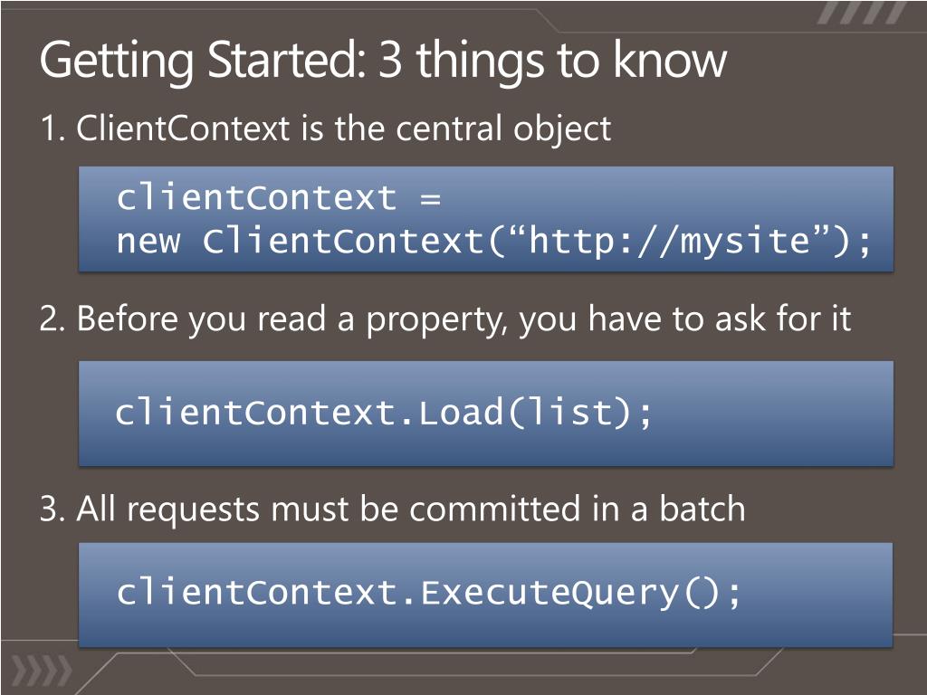Click the slanted stripes decoration at top right
The height and width of the screenshot is (695, 927).
click(861, 13)
